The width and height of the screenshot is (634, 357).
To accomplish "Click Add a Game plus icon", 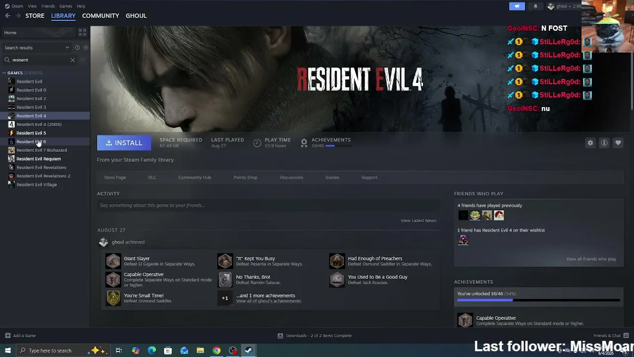I will (x=7, y=336).
